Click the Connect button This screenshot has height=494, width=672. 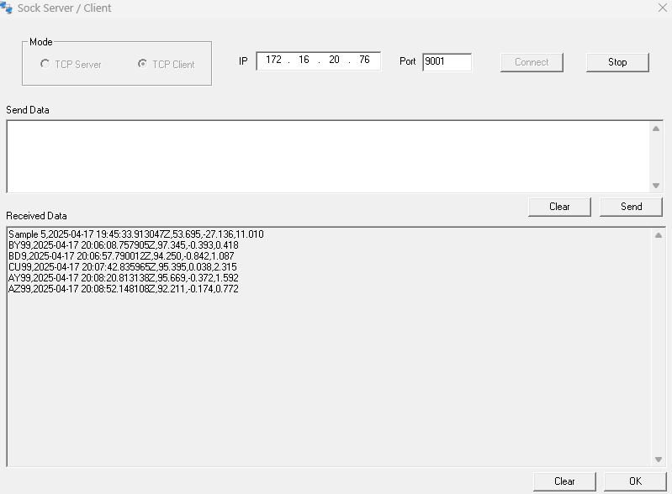532,62
